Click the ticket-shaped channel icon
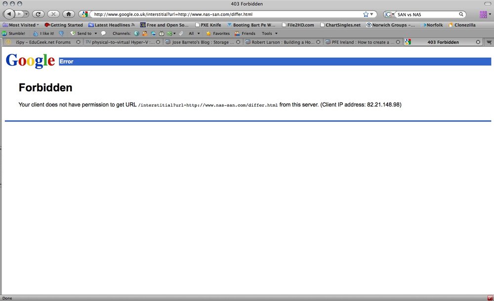Image resolution: width=494 pixels, height=301 pixels. (181, 34)
